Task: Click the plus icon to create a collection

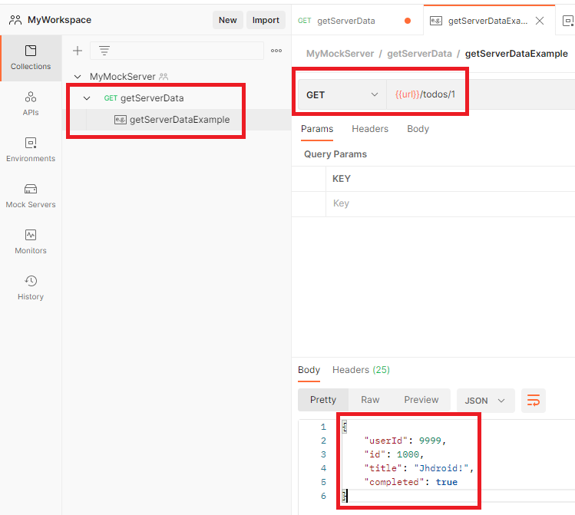Action: [x=78, y=51]
